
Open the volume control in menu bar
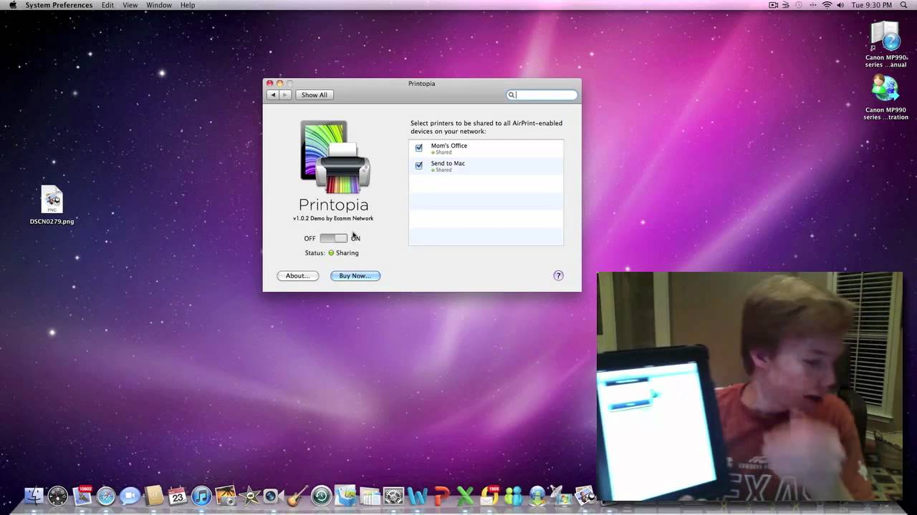(x=842, y=5)
